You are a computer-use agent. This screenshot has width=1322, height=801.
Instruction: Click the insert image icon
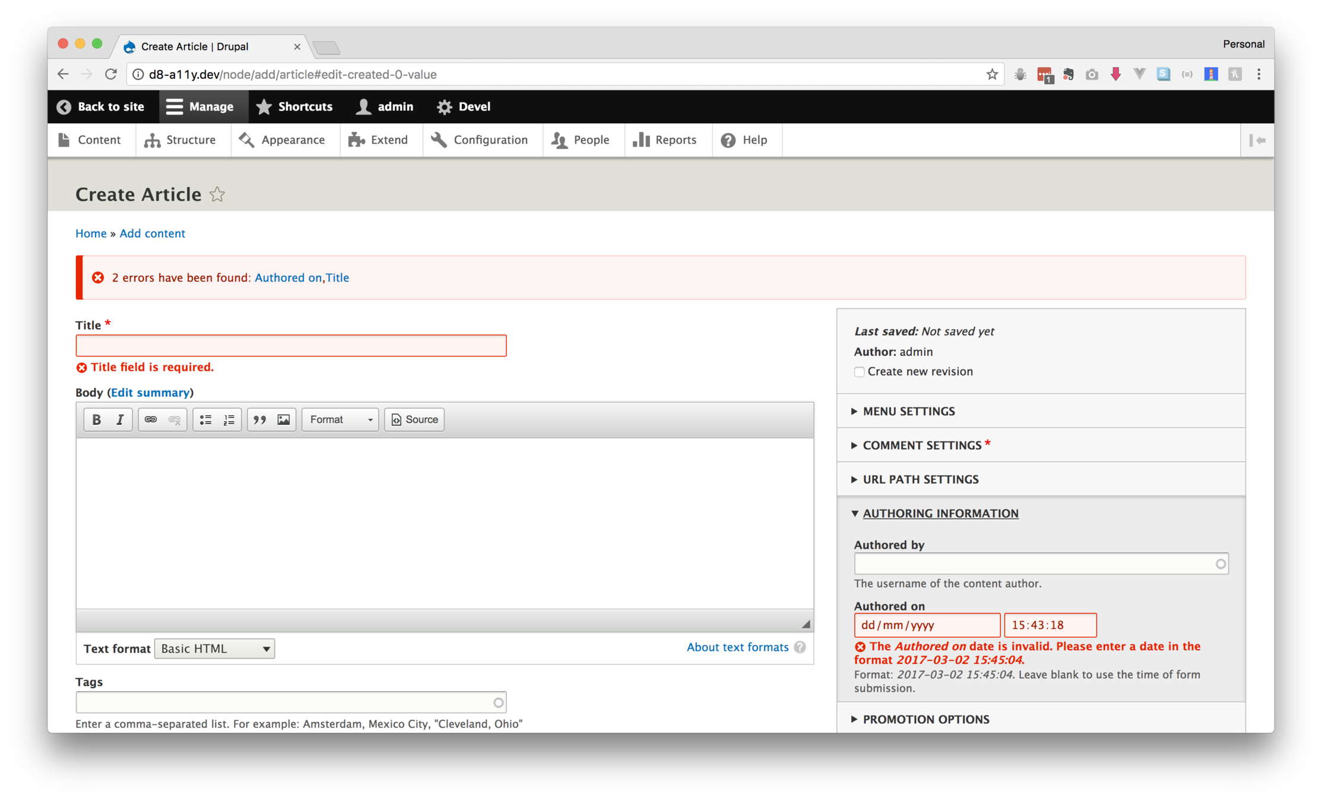tap(284, 419)
